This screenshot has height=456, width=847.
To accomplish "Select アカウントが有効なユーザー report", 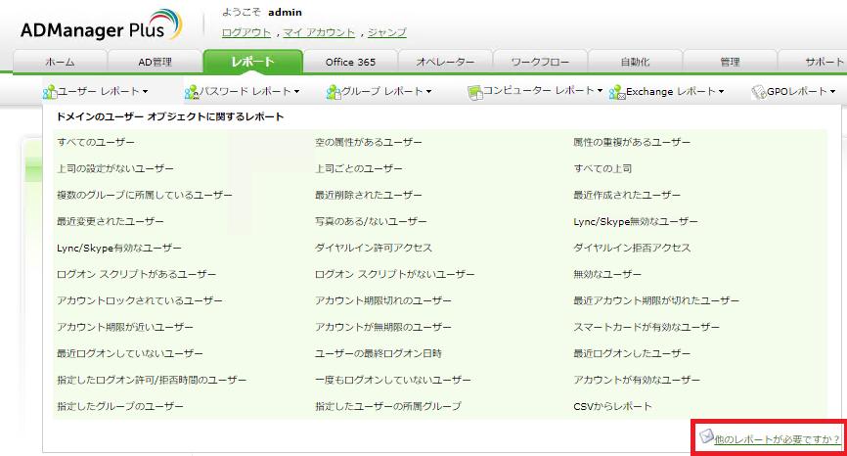I will 637,381.
